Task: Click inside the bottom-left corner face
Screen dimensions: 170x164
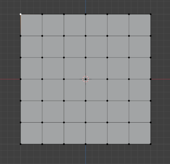Action: pyautogui.click(x=31, y=133)
